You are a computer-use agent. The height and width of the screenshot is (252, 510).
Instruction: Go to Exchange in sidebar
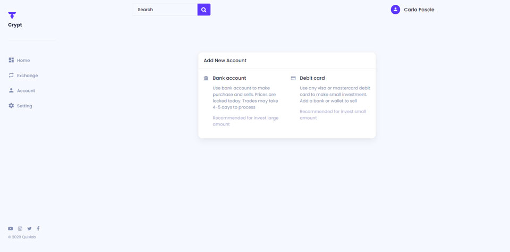[x=27, y=75]
